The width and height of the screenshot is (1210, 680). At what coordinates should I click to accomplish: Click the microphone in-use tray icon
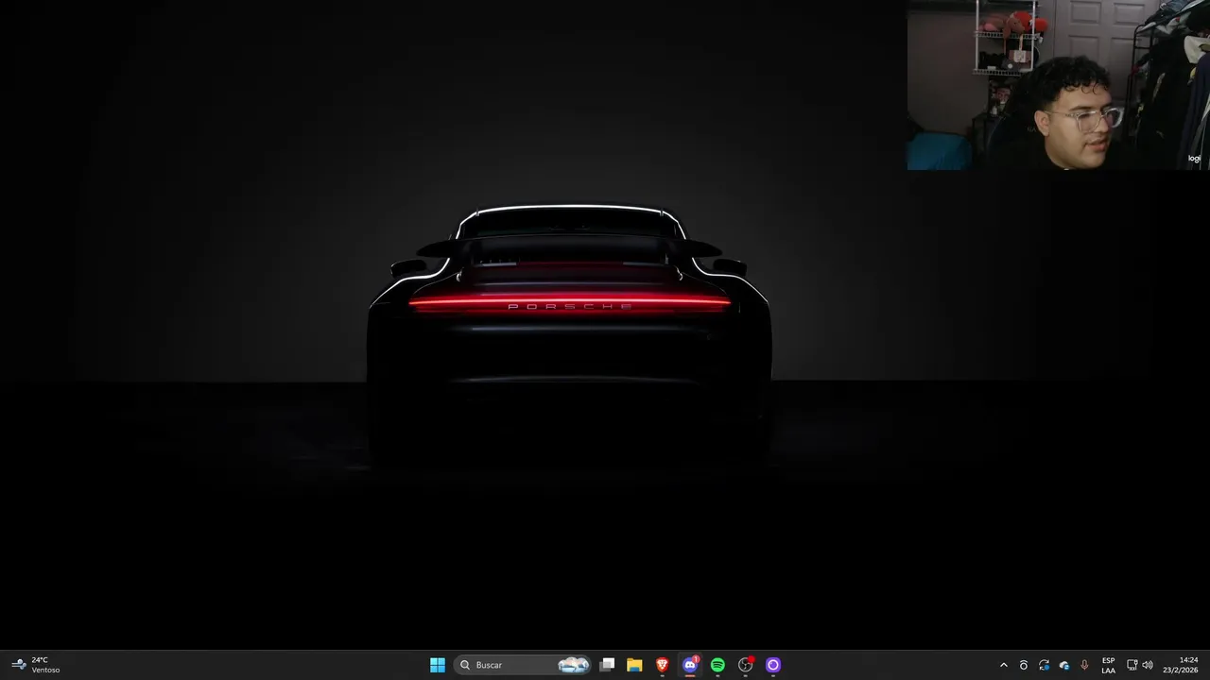click(x=1084, y=665)
